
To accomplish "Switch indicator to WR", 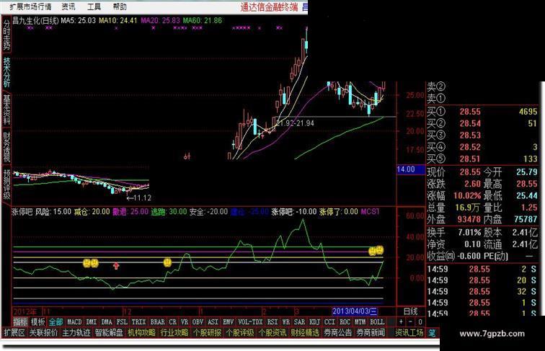I will (286, 321).
